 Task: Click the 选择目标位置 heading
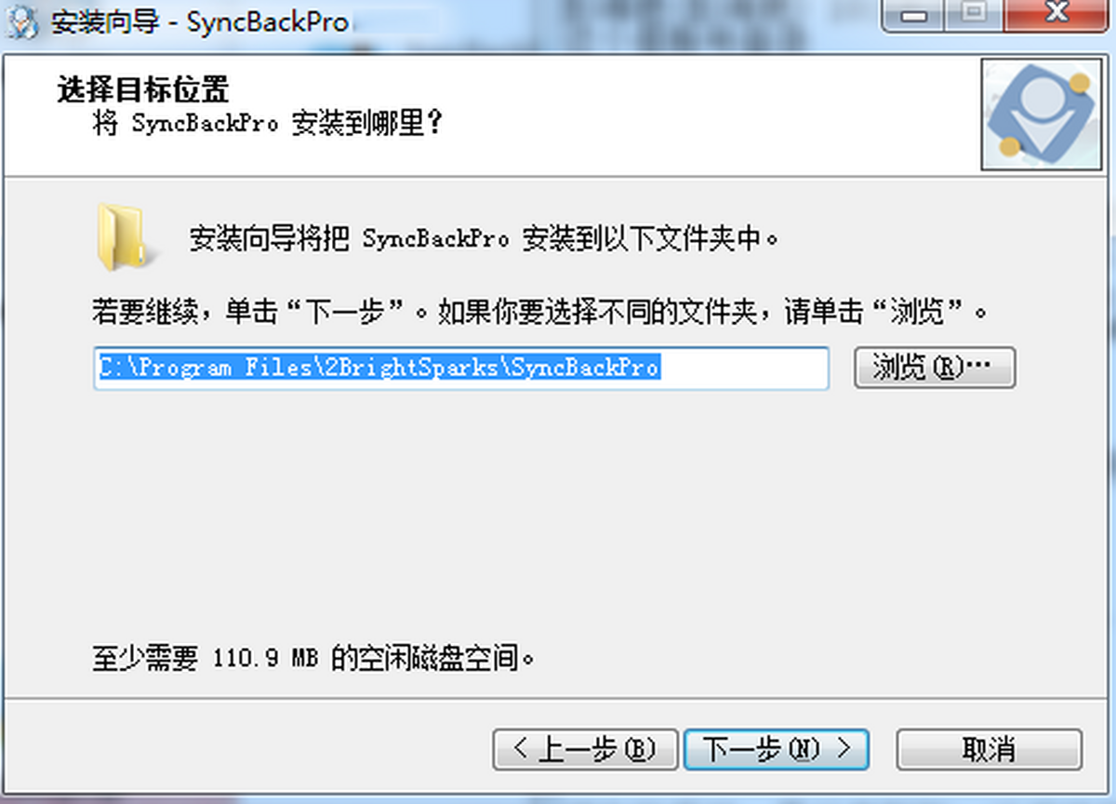pos(142,89)
